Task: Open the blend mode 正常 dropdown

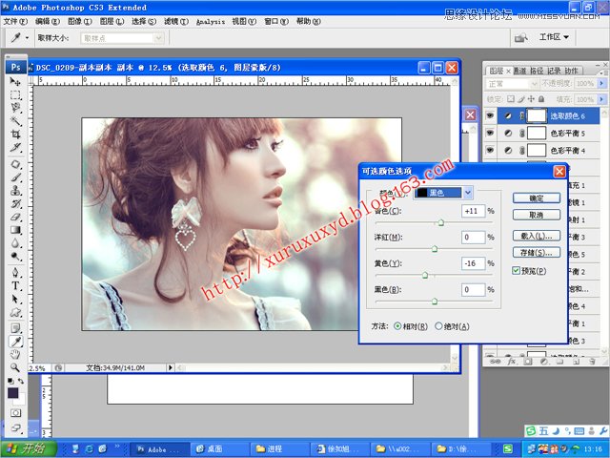Action: [x=512, y=84]
